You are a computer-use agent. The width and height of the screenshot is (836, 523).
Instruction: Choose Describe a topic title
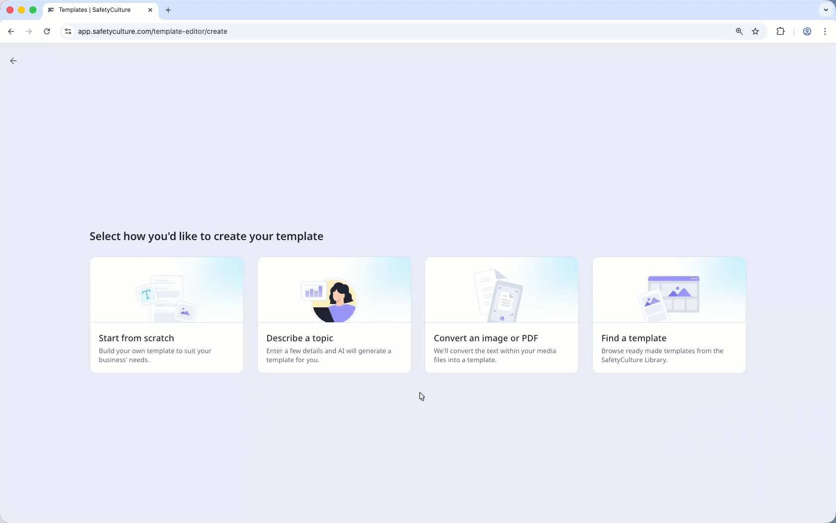tap(300, 338)
